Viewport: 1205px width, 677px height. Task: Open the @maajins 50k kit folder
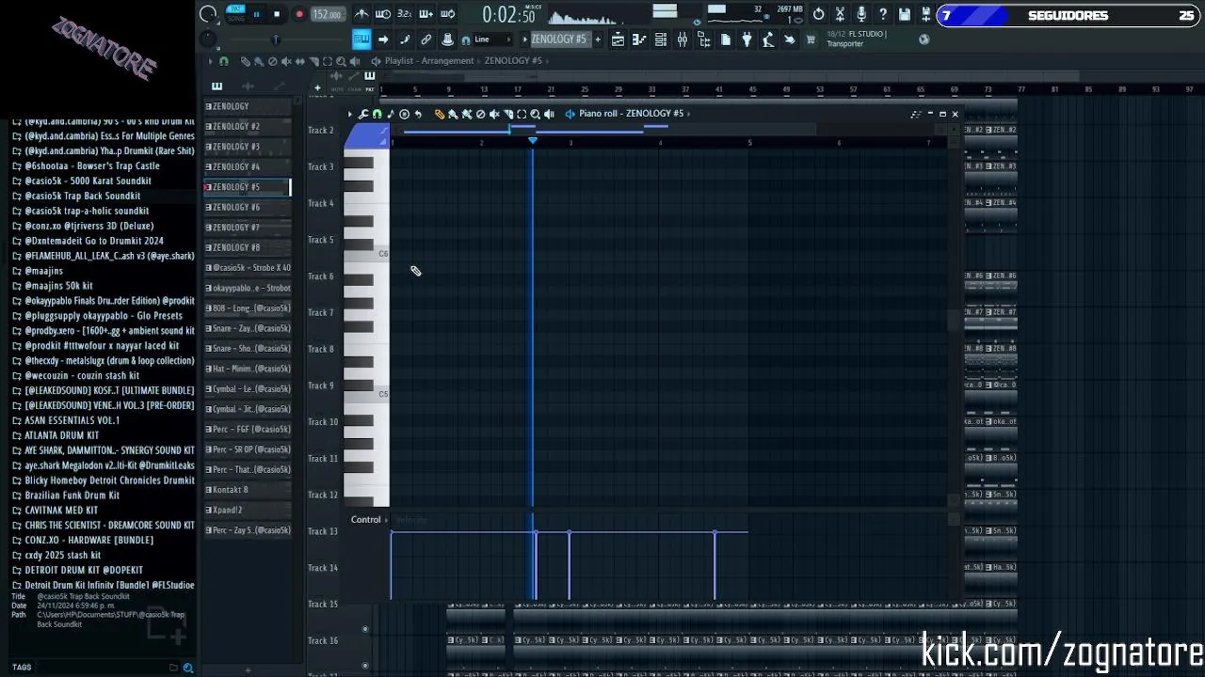pos(58,286)
